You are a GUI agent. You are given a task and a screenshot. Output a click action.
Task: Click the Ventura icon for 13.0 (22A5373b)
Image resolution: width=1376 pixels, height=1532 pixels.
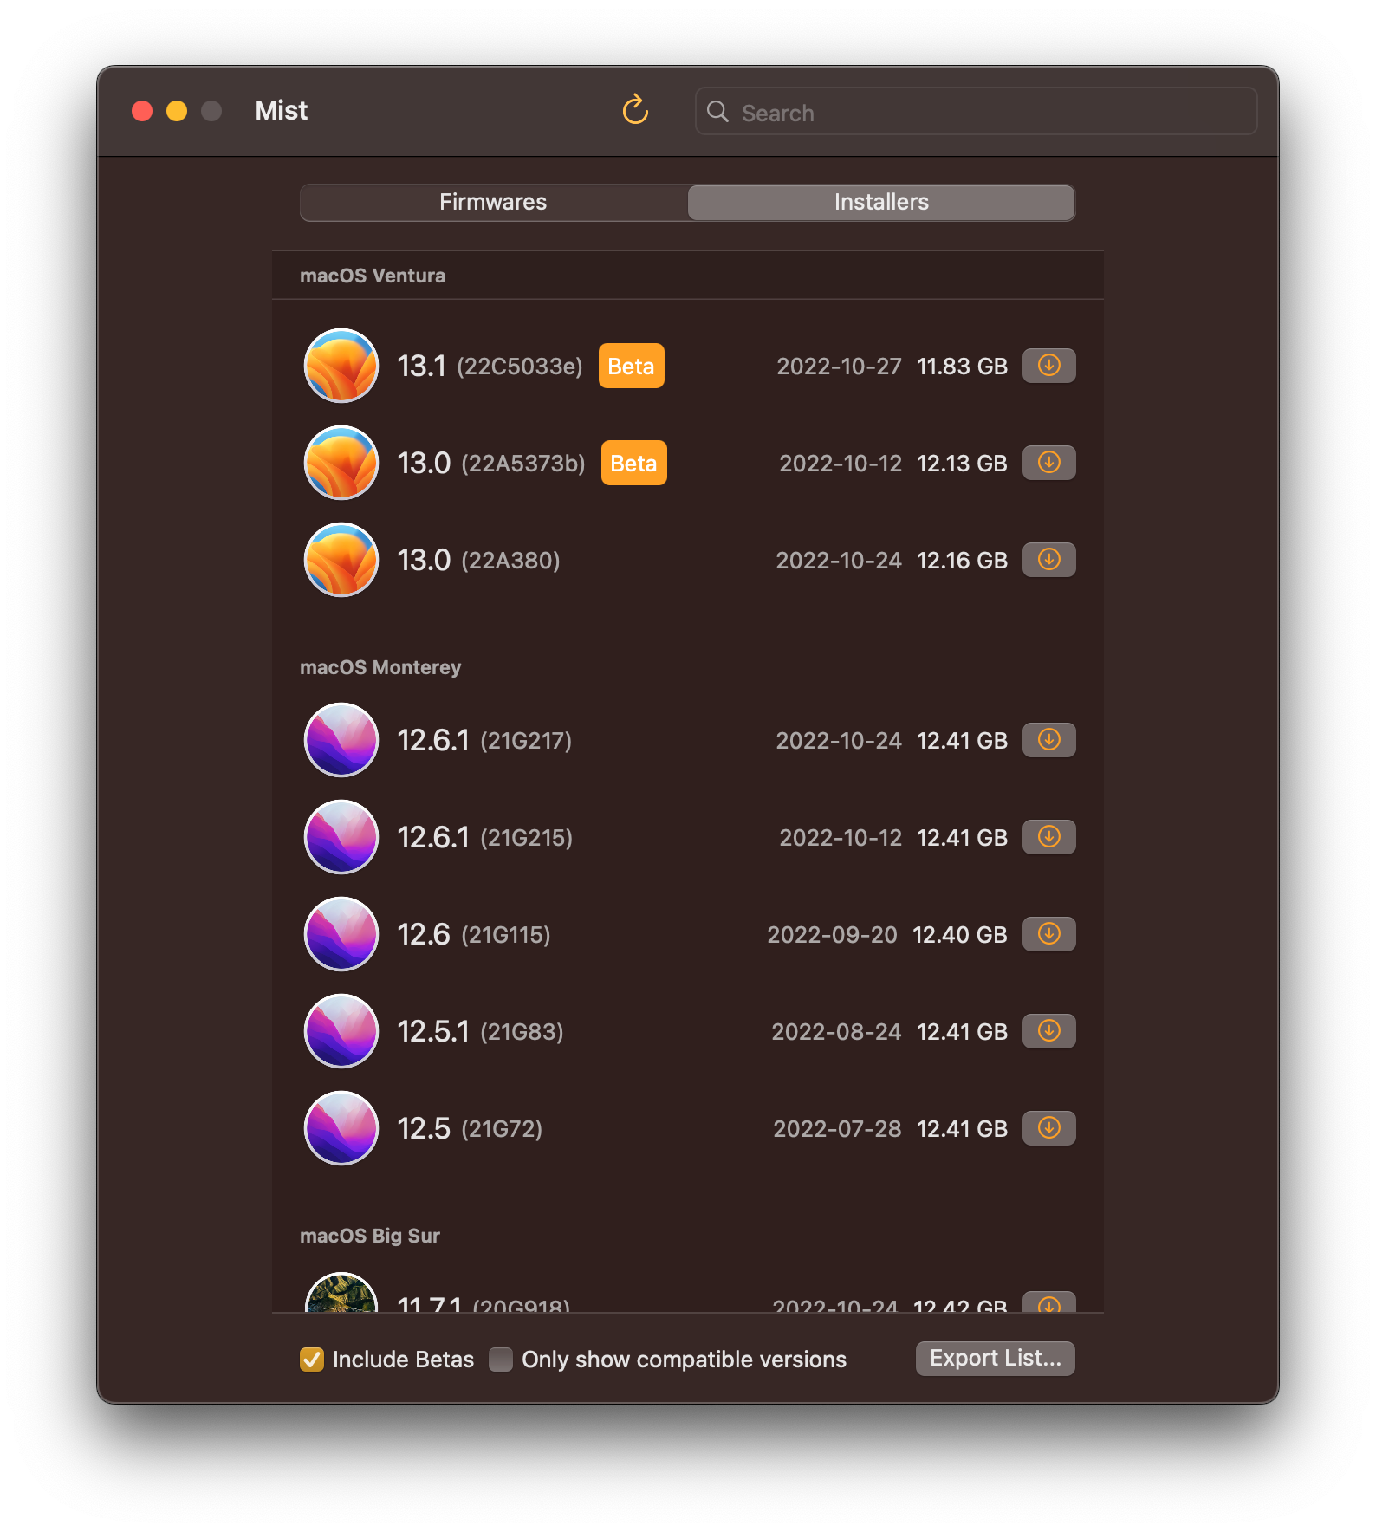click(x=341, y=463)
